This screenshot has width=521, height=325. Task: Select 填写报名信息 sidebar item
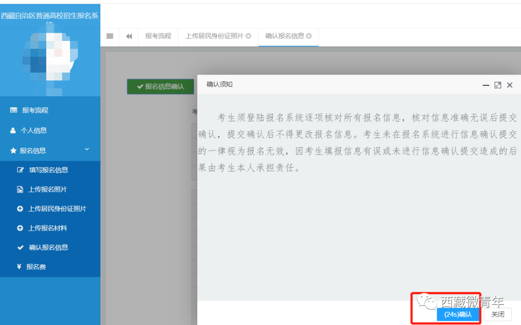48,170
